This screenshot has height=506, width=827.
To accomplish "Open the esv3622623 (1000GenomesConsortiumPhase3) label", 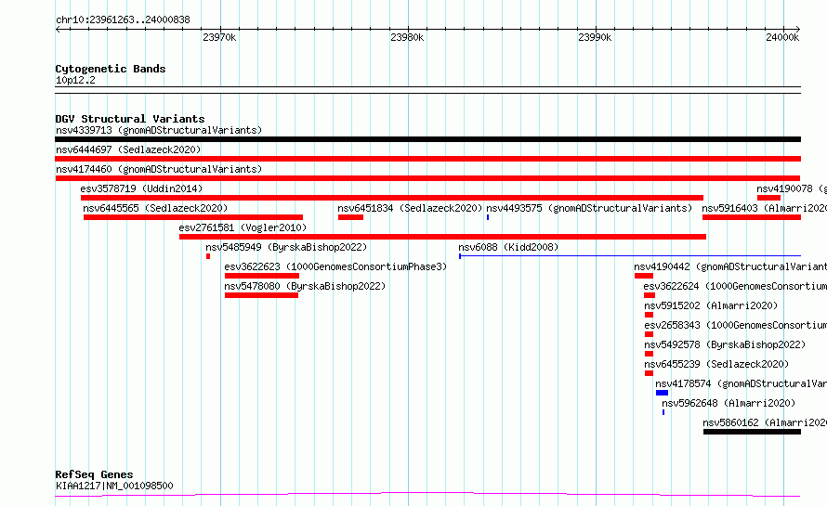I will [x=335, y=266].
